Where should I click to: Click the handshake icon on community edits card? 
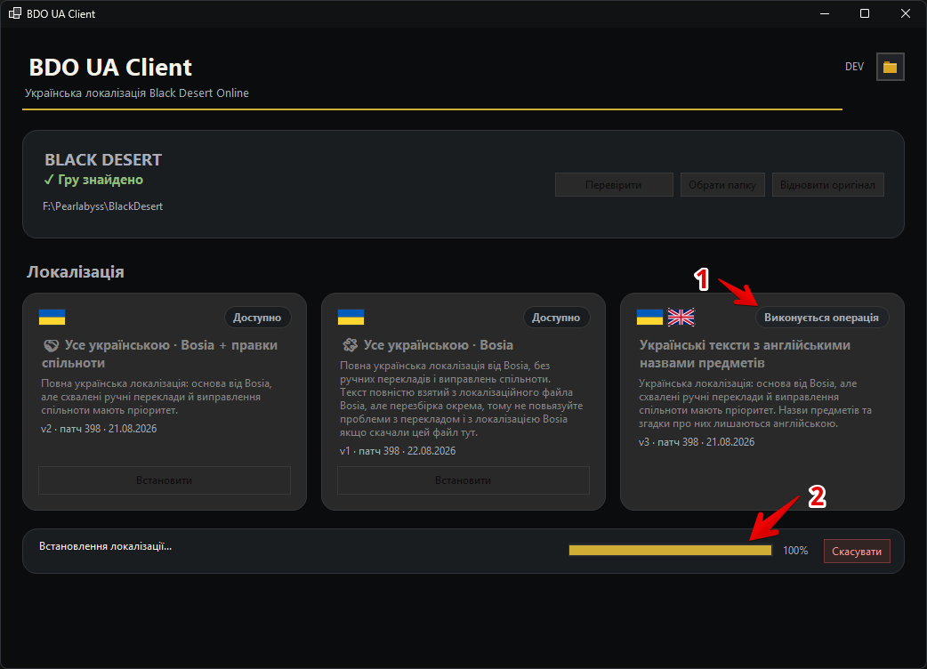click(x=52, y=345)
